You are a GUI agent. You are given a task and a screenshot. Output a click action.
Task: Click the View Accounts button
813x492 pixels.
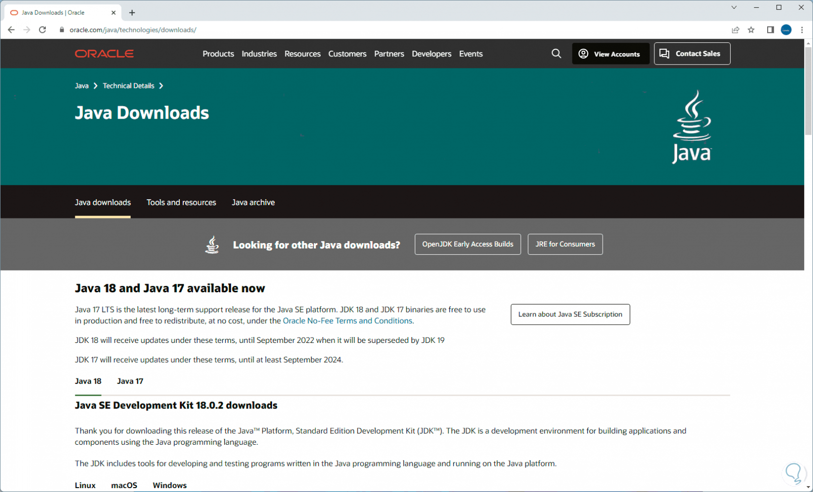point(610,54)
